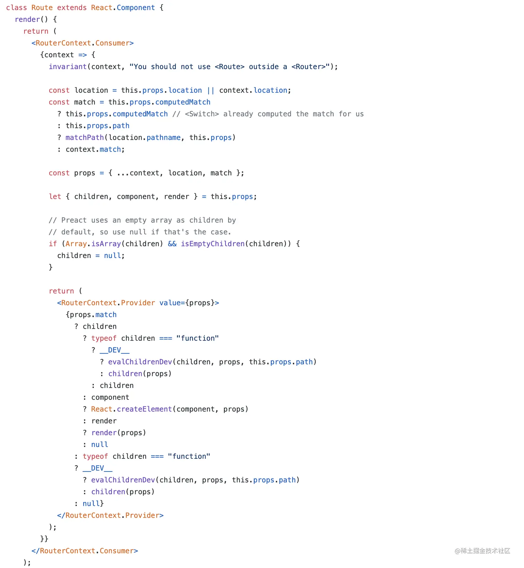The height and width of the screenshot is (568, 524).
Task: Click the React.createElement(component, props) line
Action: click(x=166, y=409)
